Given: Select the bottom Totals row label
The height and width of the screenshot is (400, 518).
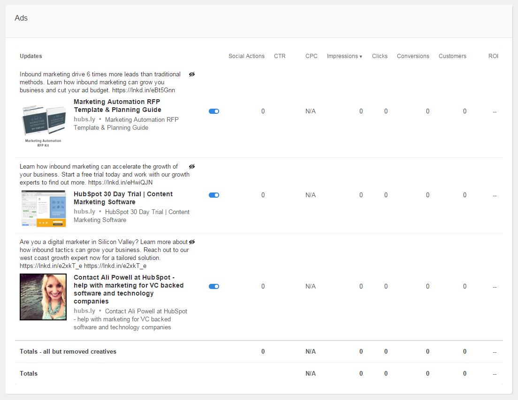Looking at the screenshot, I should [29, 374].
